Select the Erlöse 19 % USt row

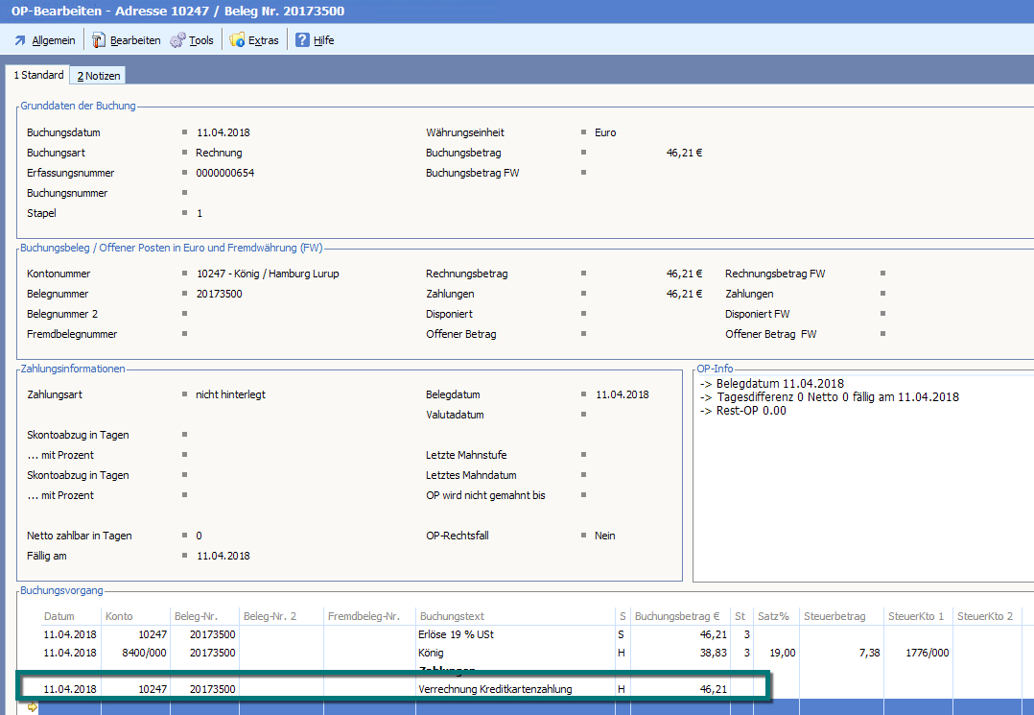point(456,634)
